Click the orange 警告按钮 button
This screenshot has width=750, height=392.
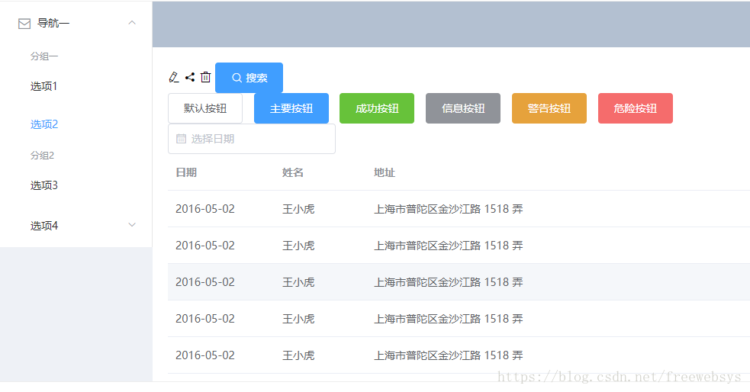click(549, 108)
